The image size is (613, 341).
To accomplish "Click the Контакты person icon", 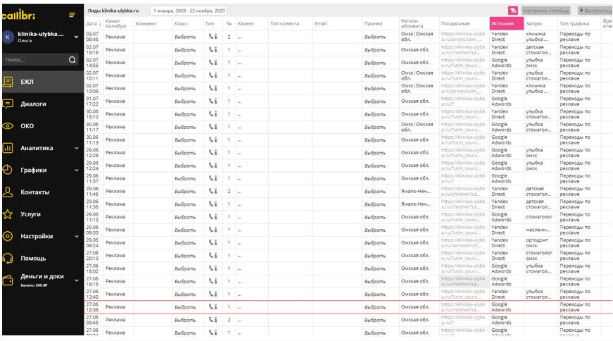I will [8, 192].
